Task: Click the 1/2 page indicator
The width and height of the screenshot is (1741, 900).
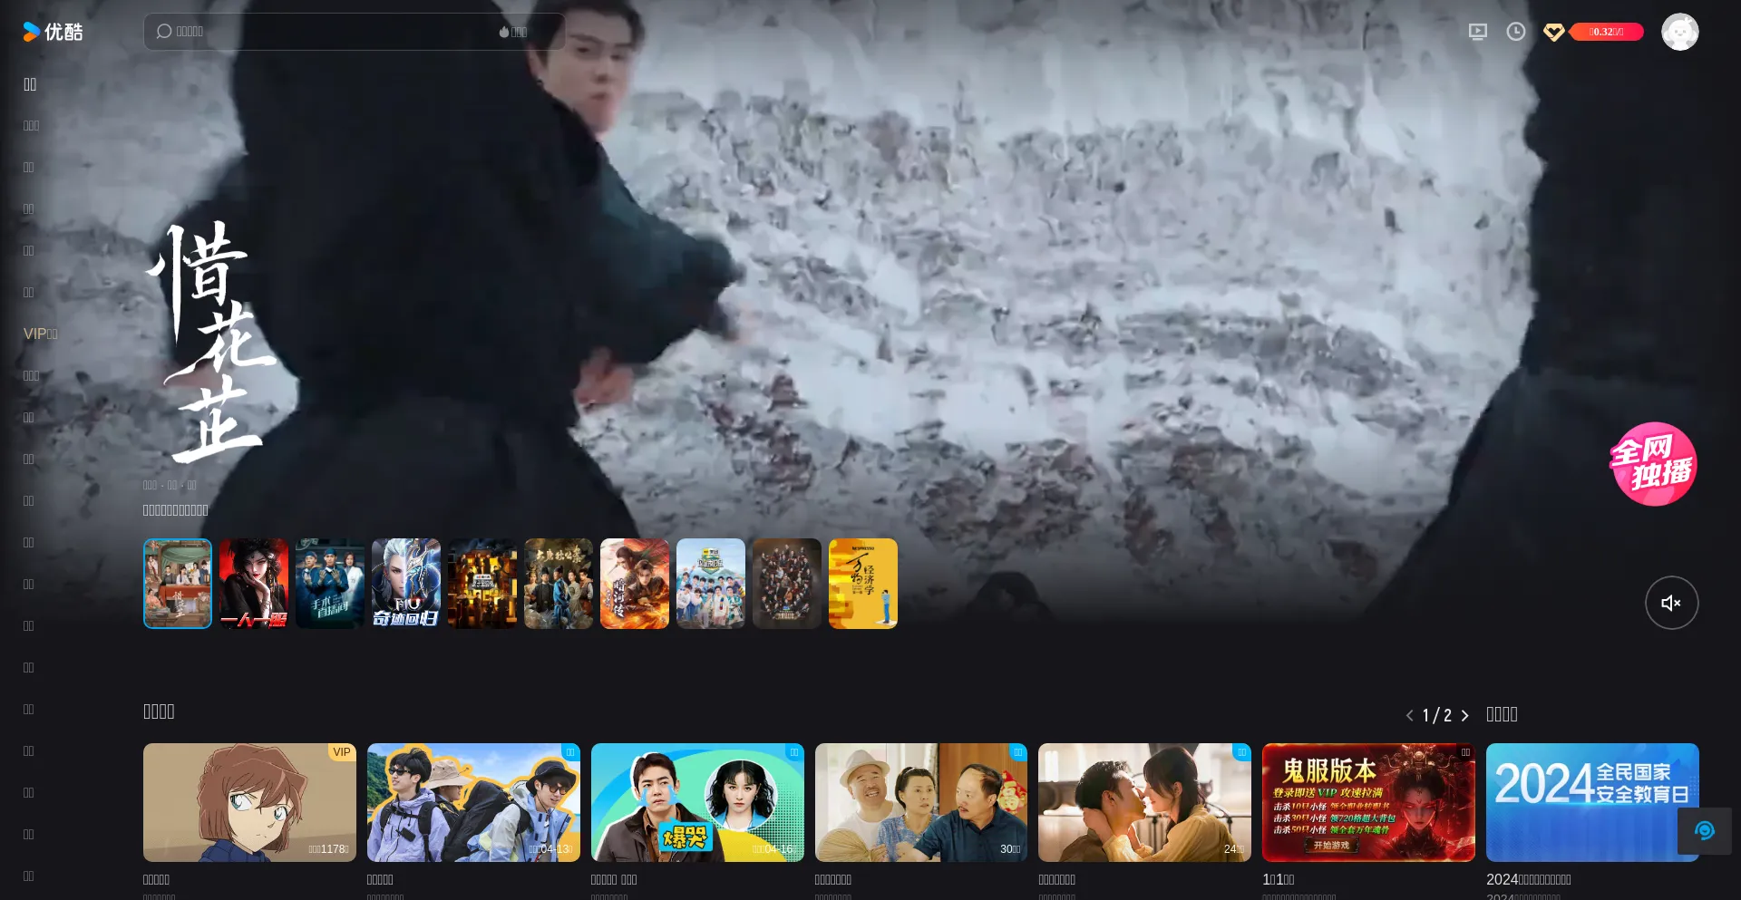Action: pyautogui.click(x=1437, y=715)
